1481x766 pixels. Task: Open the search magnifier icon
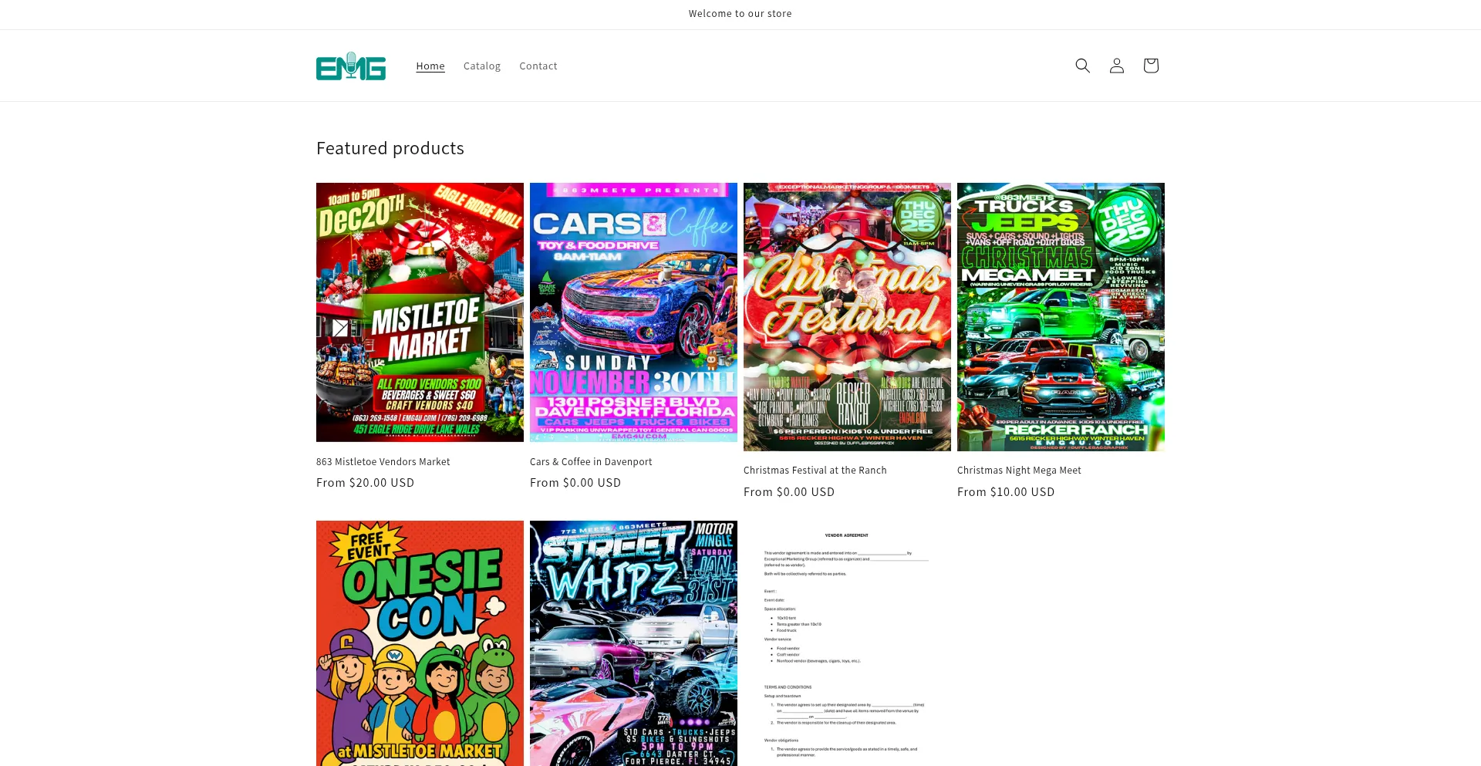coord(1082,66)
